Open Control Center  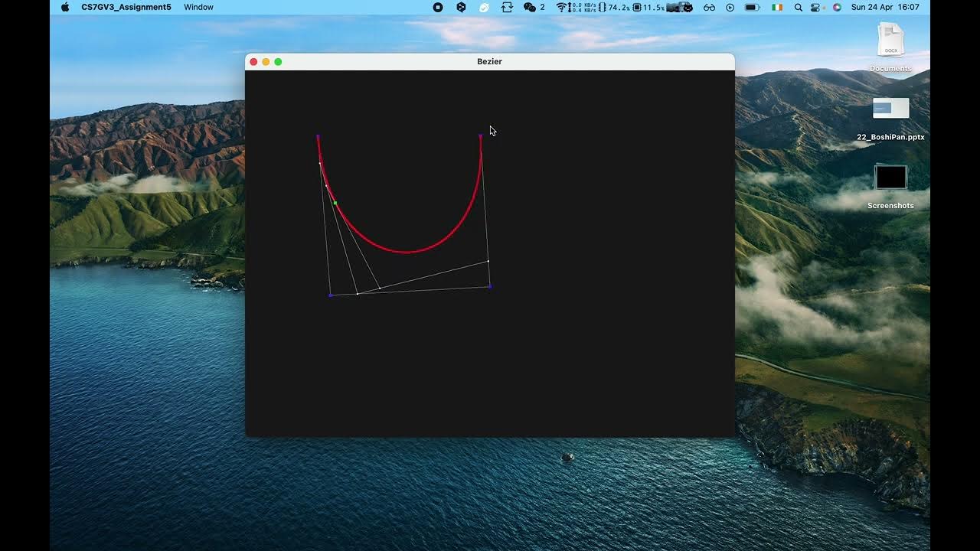coord(815,7)
